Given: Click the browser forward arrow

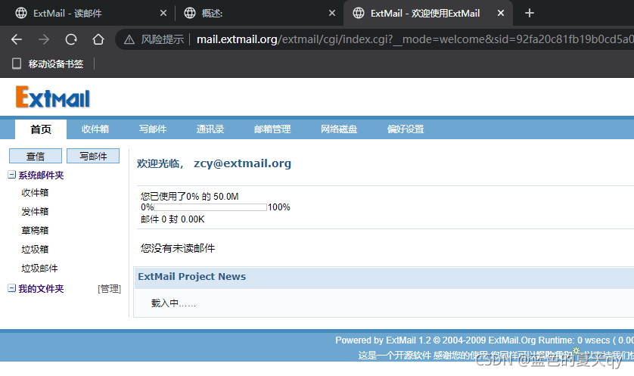Looking at the screenshot, I should click(x=44, y=39).
